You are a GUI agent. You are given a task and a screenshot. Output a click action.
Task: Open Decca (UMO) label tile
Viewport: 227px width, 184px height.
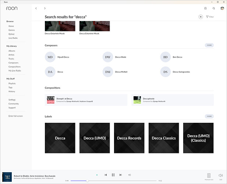[x=95, y=138]
